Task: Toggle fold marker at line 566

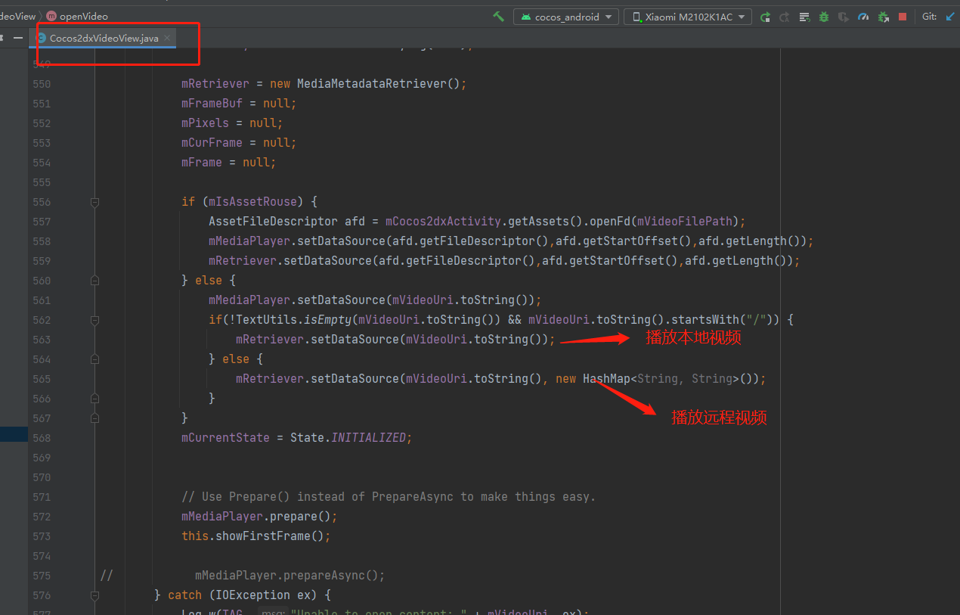Action: tap(94, 399)
